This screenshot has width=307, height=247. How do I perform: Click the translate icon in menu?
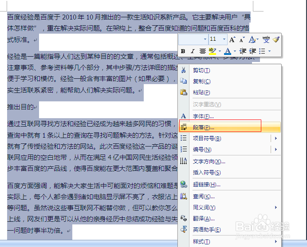pyautogui.click(x=184, y=218)
